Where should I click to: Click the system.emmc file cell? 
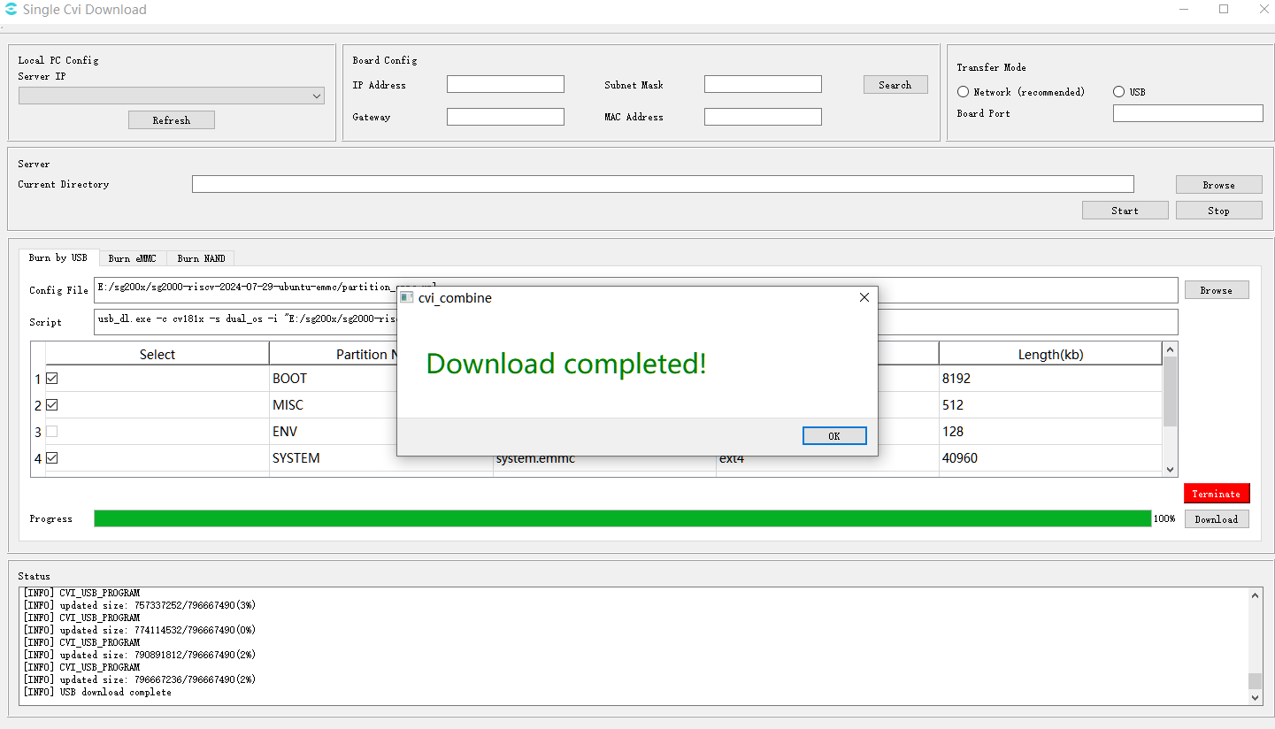[x=604, y=459]
